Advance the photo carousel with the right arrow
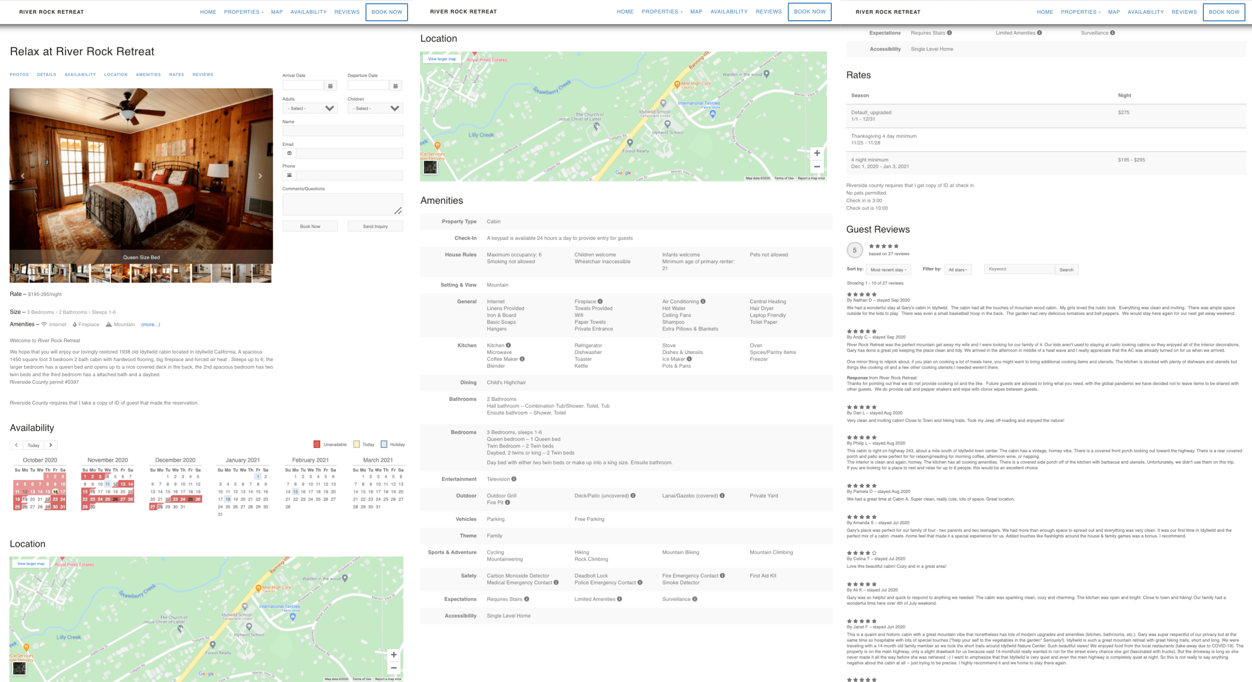 (x=261, y=176)
